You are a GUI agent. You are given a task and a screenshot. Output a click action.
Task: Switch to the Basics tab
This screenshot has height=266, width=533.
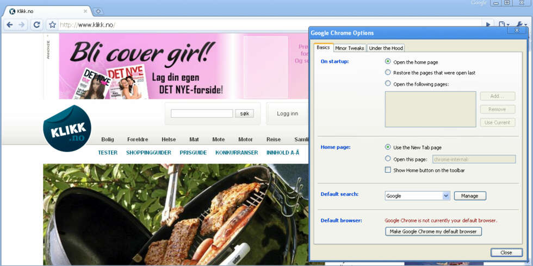click(x=323, y=48)
